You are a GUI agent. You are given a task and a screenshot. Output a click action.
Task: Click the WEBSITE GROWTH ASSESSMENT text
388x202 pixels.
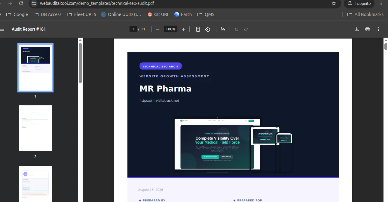[174, 76]
